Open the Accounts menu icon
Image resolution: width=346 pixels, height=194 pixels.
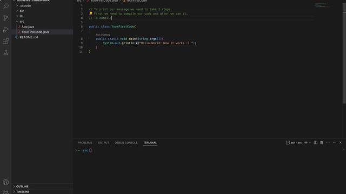[6, 182]
